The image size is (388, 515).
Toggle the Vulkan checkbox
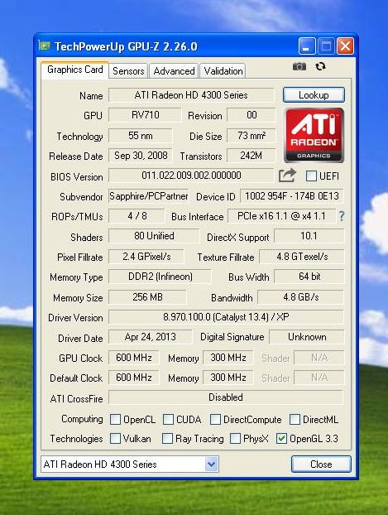click(x=115, y=439)
